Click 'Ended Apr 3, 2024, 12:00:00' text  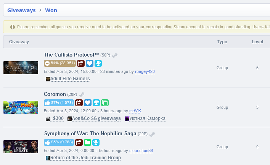click(x=70, y=111)
